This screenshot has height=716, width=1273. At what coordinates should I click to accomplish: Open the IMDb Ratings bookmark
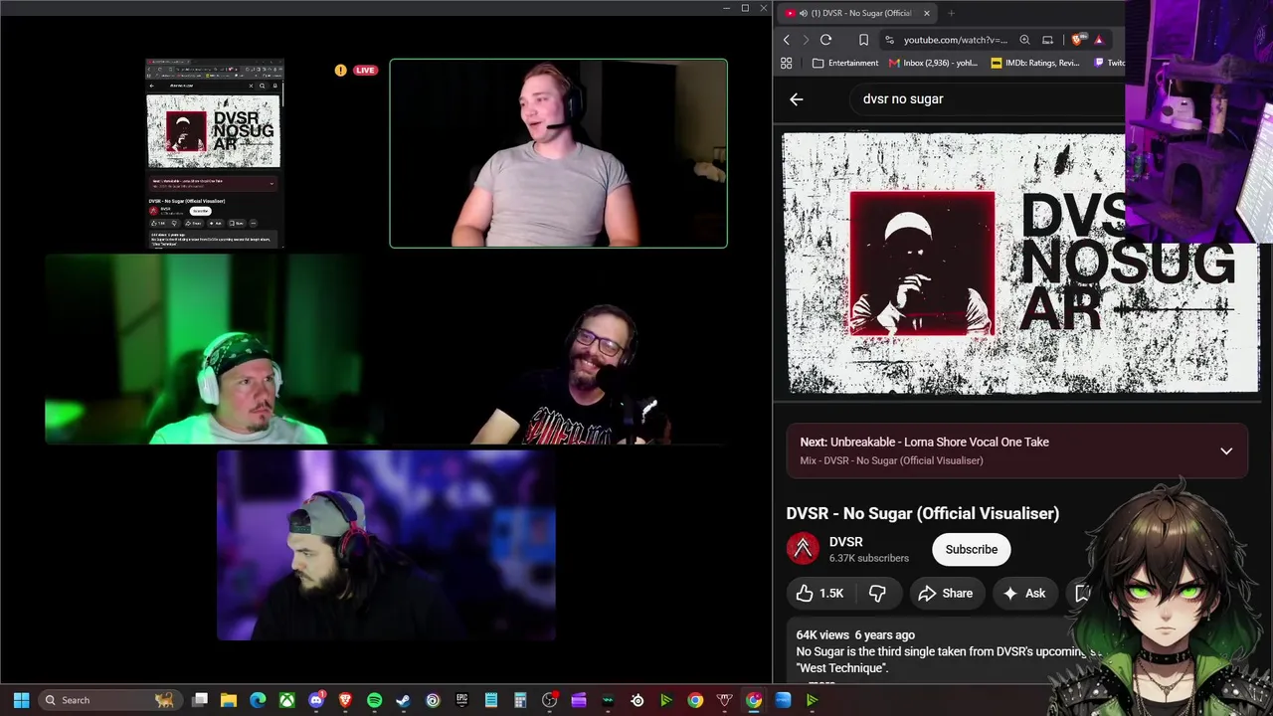[1035, 63]
